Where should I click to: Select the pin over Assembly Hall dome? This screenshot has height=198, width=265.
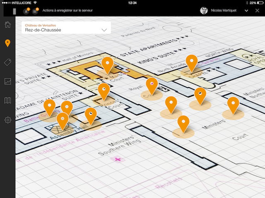tap(63, 121)
